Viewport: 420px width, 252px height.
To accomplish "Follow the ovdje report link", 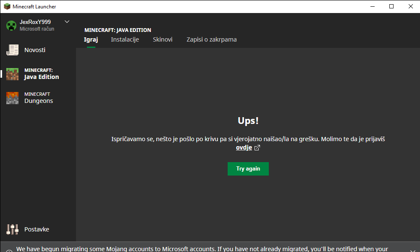I will pos(244,147).
